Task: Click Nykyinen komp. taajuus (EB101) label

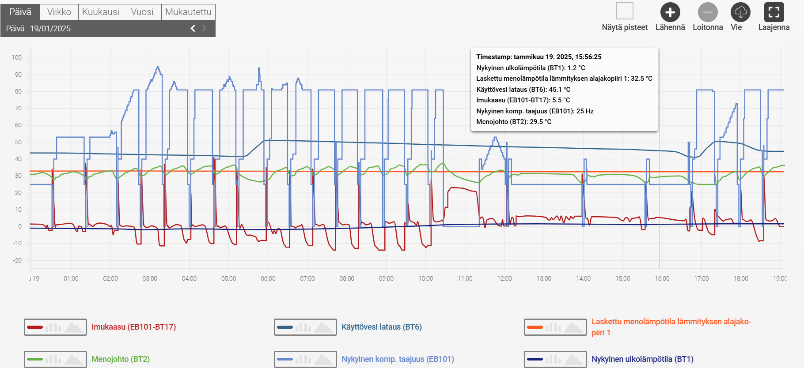Action: click(x=398, y=359)
